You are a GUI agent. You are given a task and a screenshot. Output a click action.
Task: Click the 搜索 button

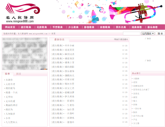[x=160, y=33]
